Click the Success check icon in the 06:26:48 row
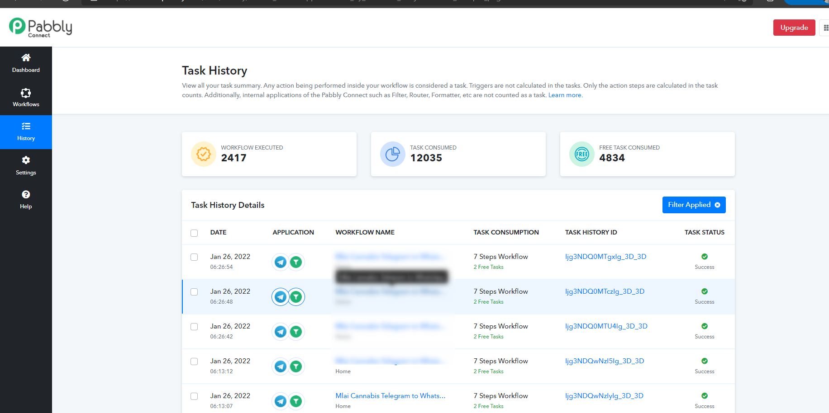 tap(705, 291)
